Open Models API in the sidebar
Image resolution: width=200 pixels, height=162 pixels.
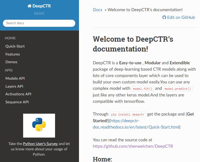(x=15, y=78)
